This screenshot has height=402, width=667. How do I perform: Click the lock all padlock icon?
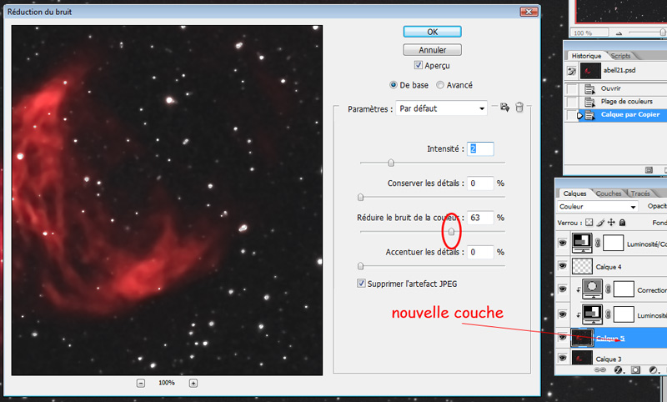(622, 223)
